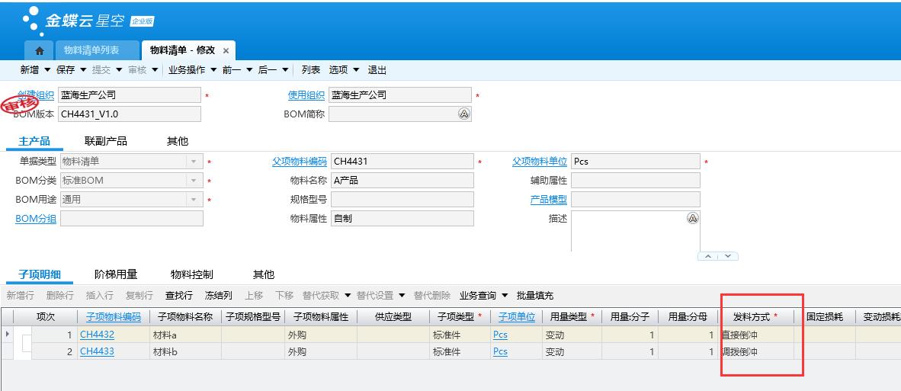901x391 pixels.
Task: Click the BOM版本 input field
Action: [130, 114]
